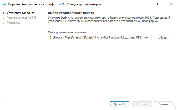Maximize the repository manager window
Viewport: 177px width, 110px height.
coord(159,4)
